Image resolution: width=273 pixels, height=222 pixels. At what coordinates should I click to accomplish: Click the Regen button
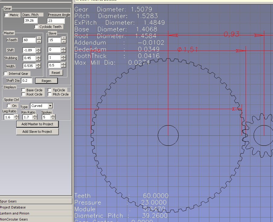coord(46,81)
